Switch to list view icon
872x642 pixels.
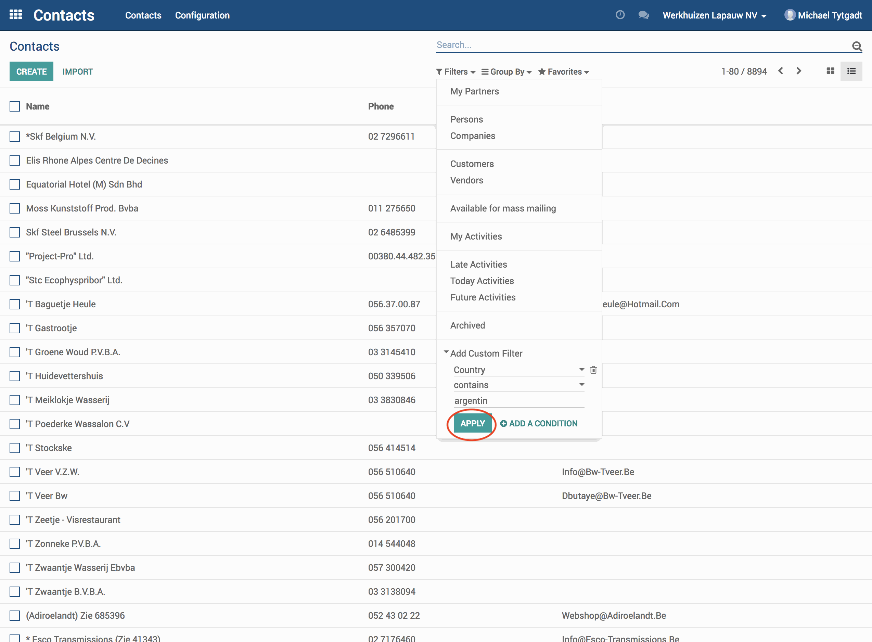pos(851,71)
